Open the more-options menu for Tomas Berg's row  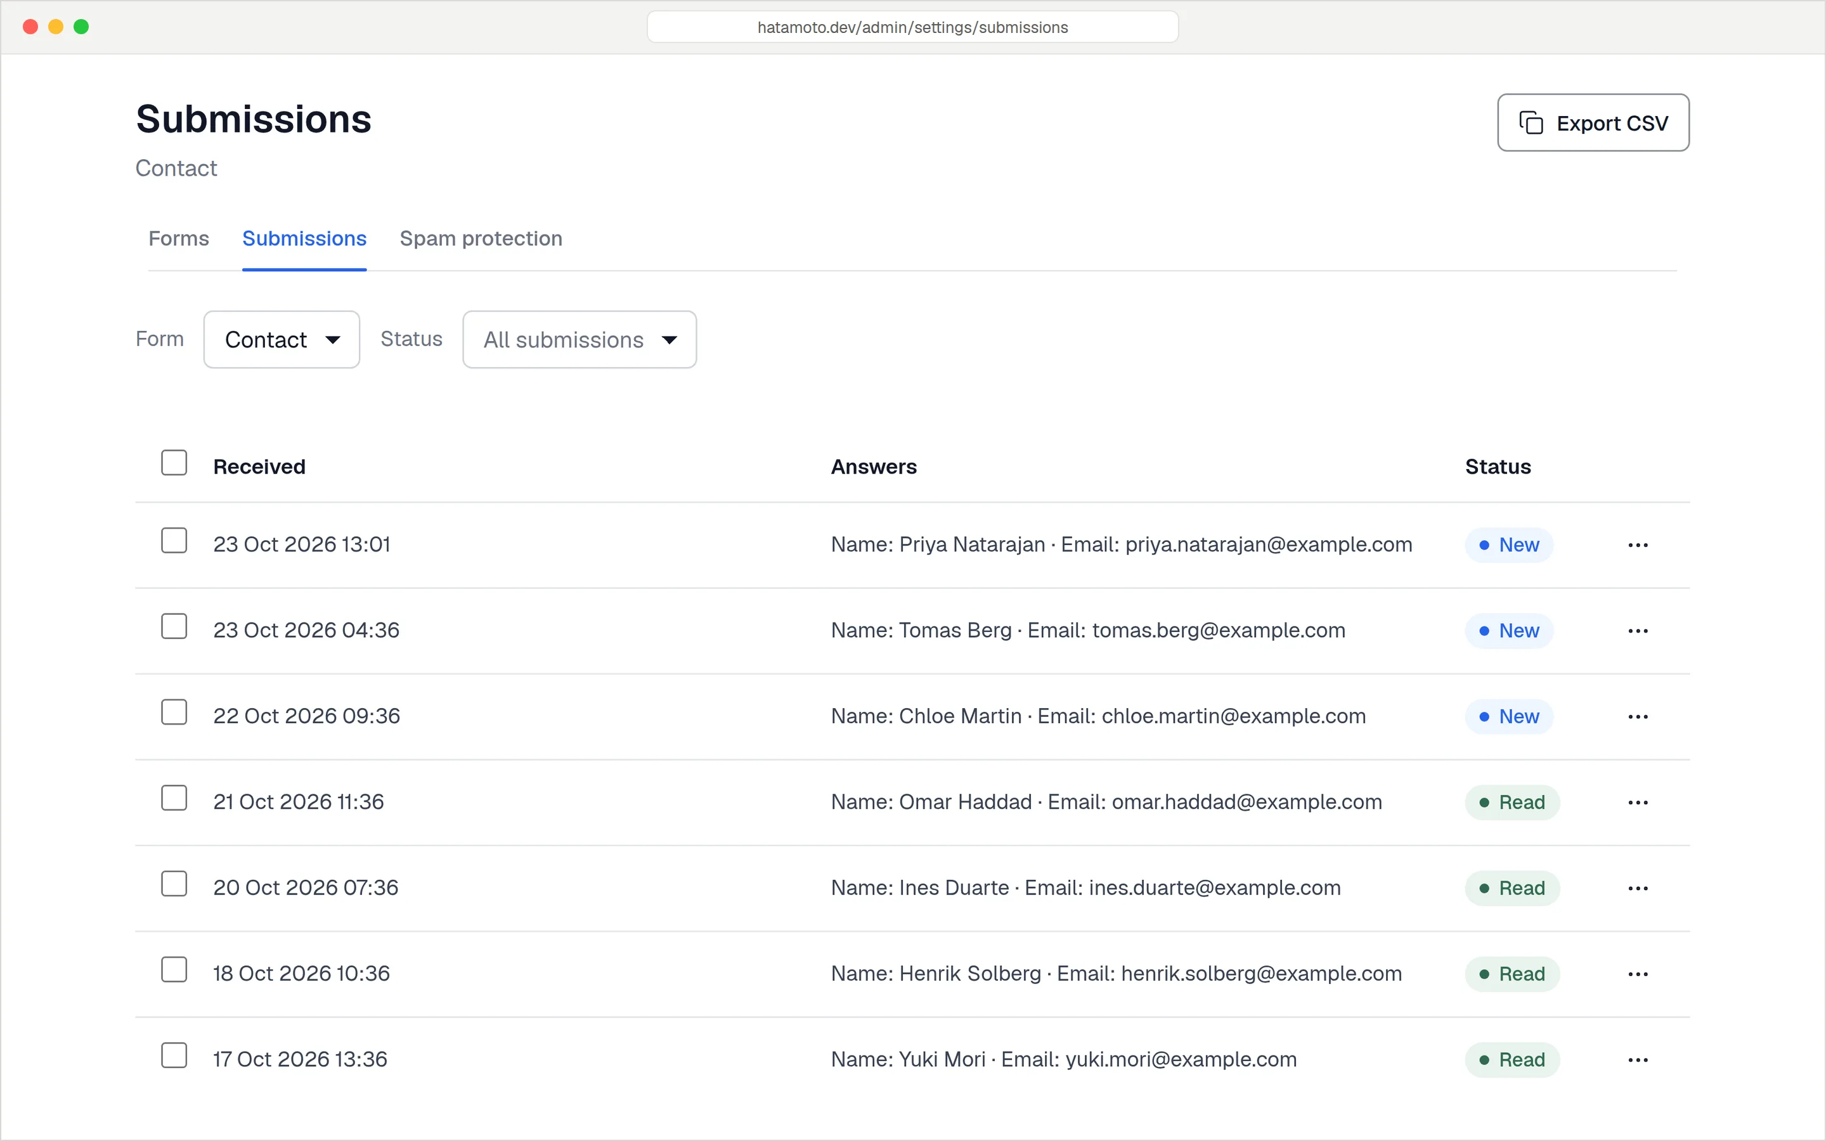pos(1637,631)
